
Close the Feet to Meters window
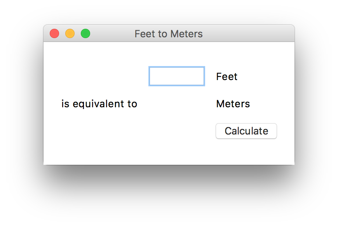[x=54, y=34]
